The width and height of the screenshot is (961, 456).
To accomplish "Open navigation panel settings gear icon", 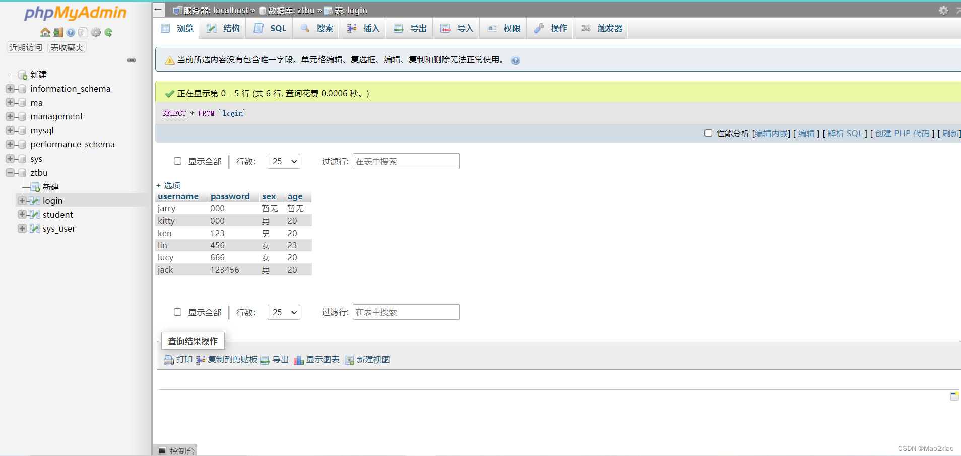I will [x=96, y=32].
